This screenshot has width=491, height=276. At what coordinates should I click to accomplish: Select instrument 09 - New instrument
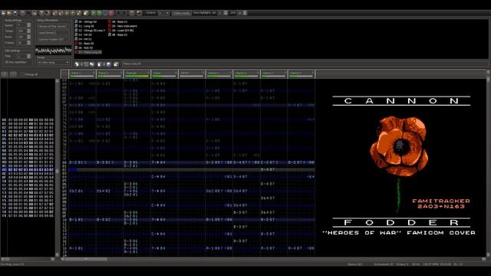(123, 26)
